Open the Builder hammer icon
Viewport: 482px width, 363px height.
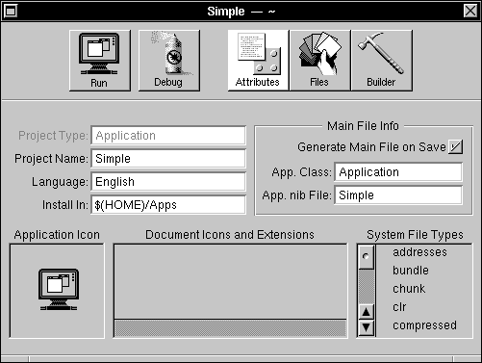[382, 61]
